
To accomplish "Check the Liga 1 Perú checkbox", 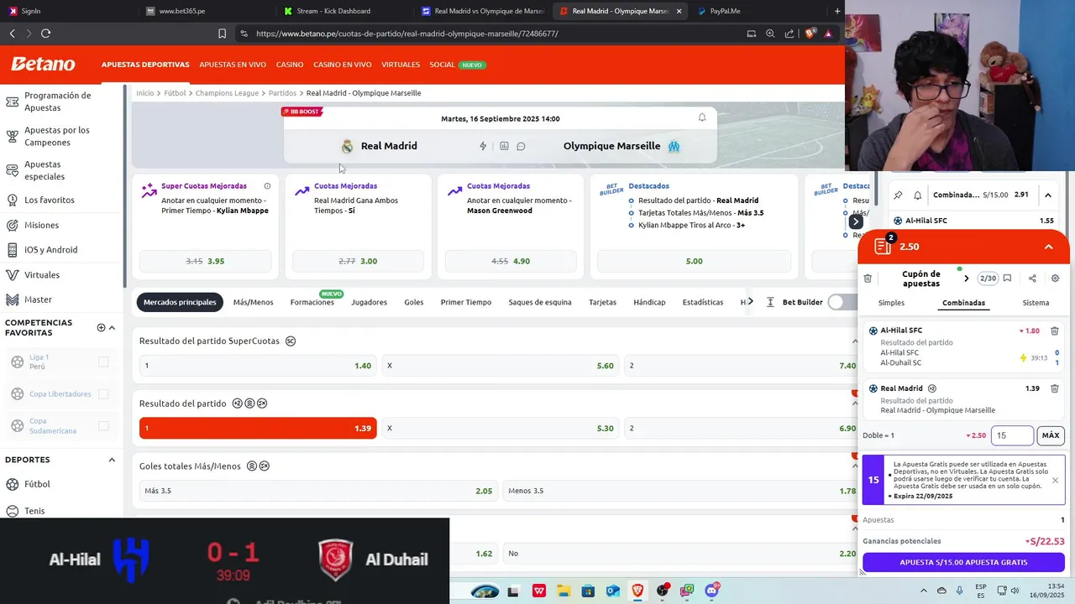I will coord(103,362).
